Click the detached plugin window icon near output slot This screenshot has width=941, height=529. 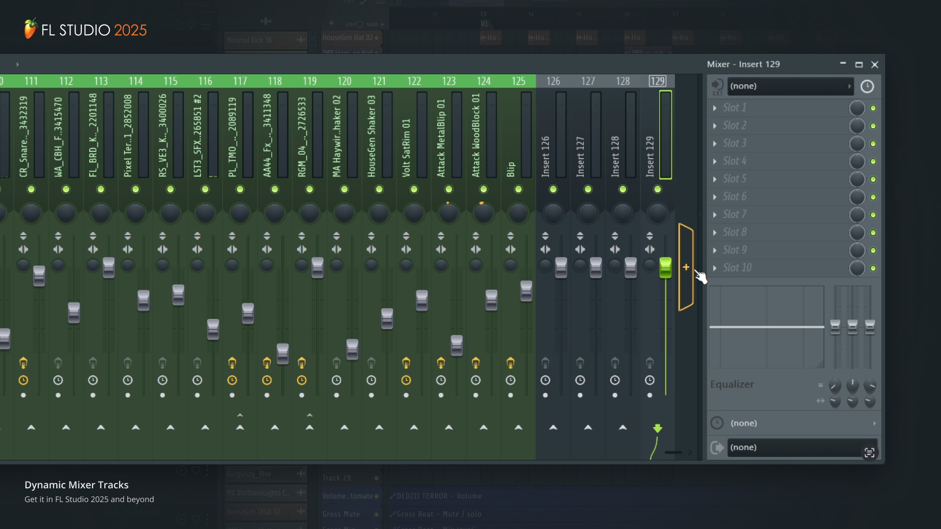click(870, 452)
